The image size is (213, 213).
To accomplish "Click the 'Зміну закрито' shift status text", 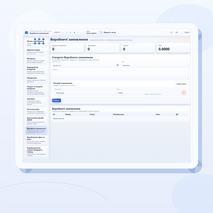I will point(91,33).
